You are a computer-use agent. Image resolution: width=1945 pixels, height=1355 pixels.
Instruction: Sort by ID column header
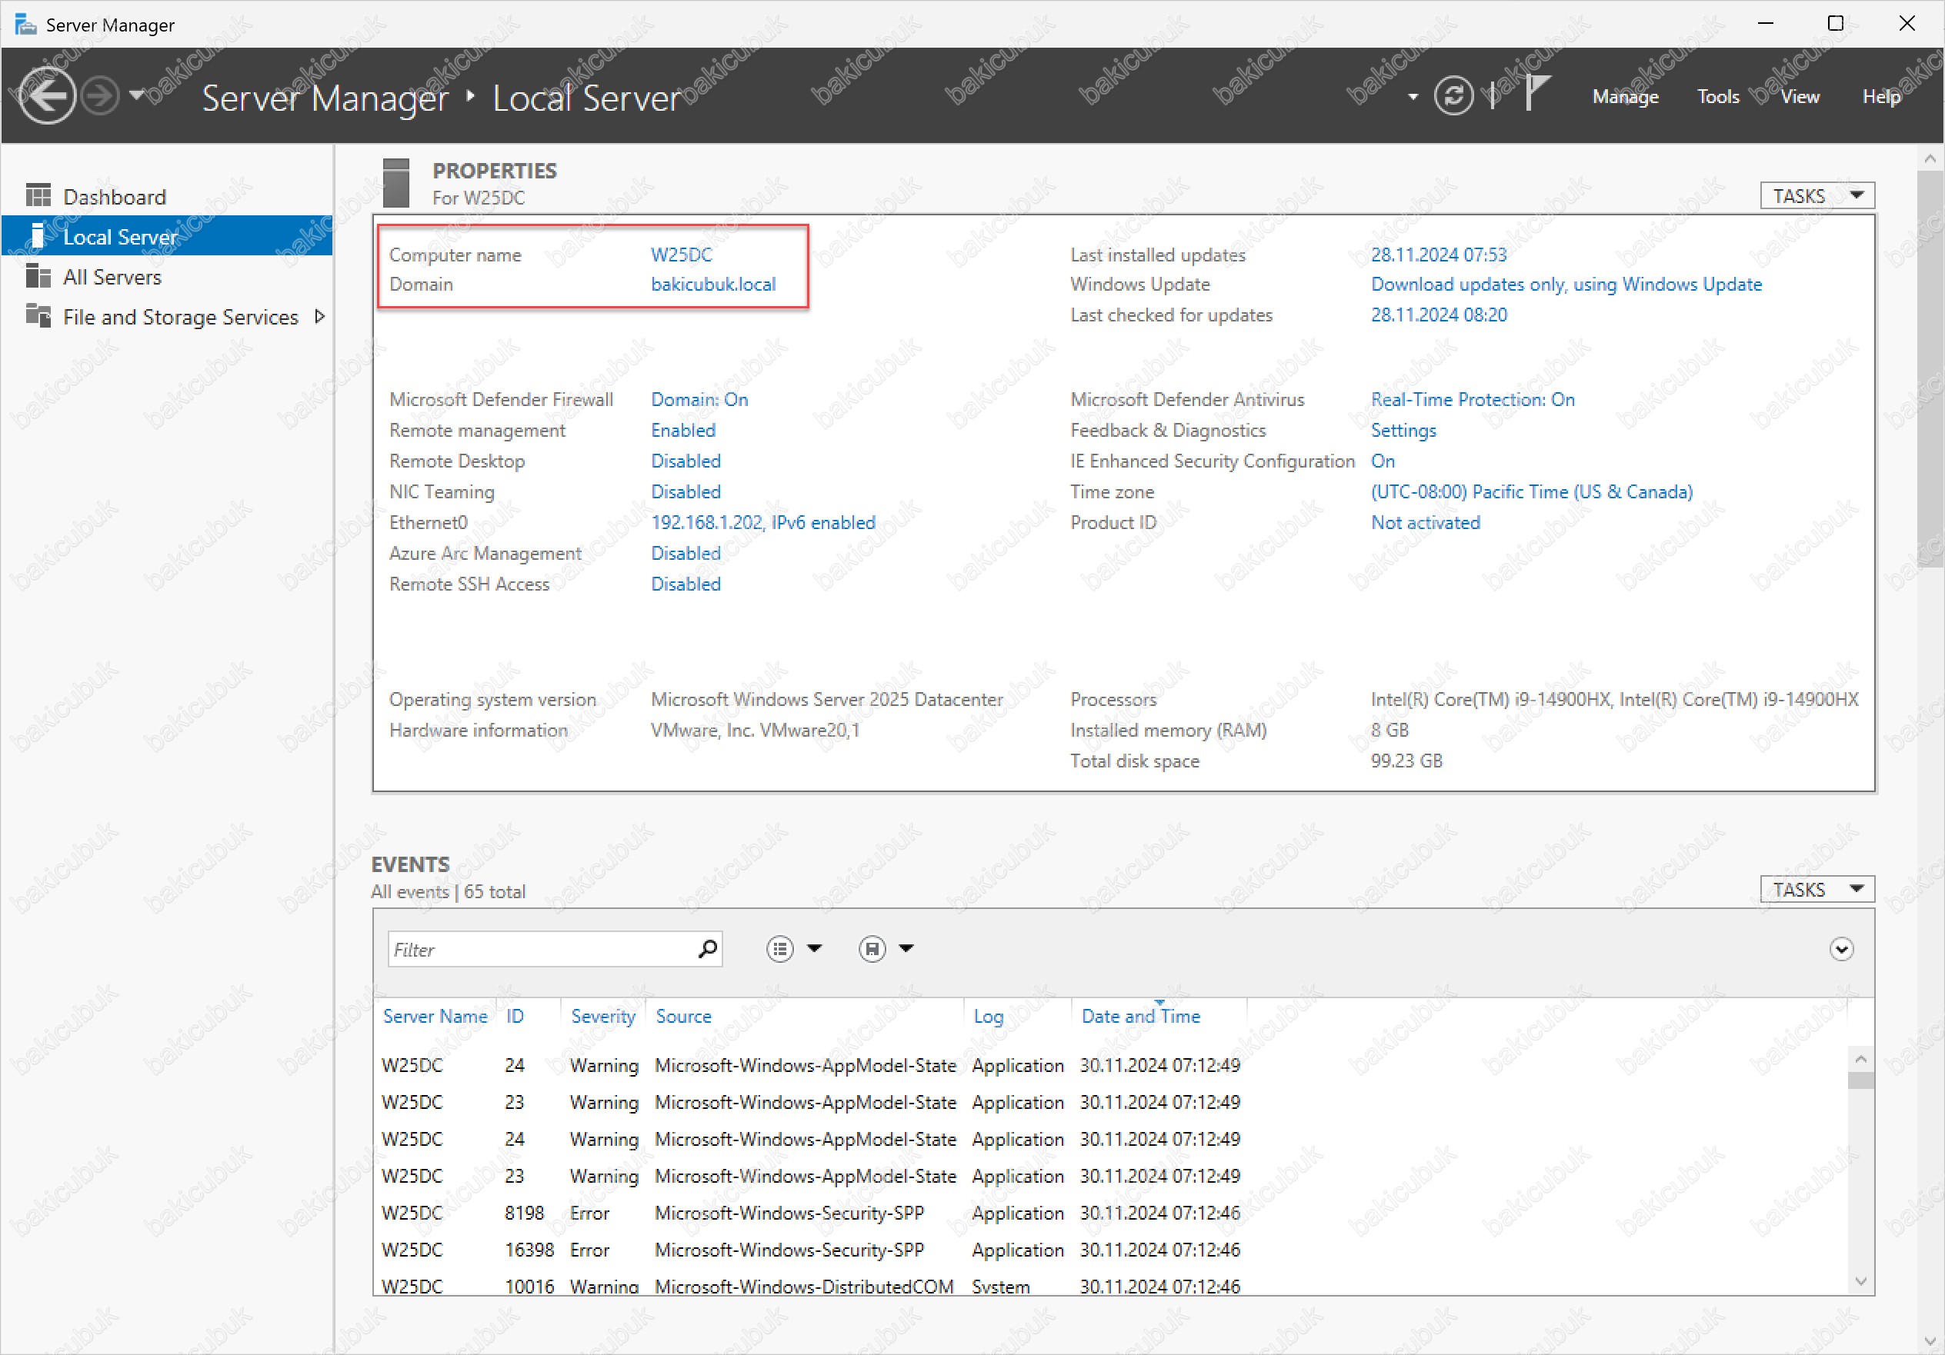(x=514, y=1017)
